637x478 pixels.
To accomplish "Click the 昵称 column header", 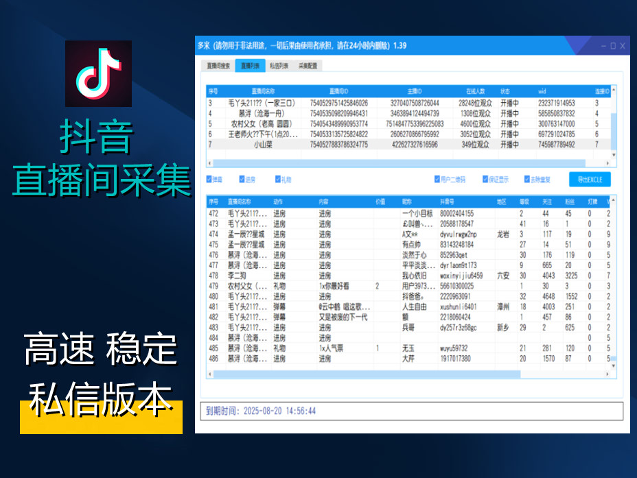I will [406, 202].
